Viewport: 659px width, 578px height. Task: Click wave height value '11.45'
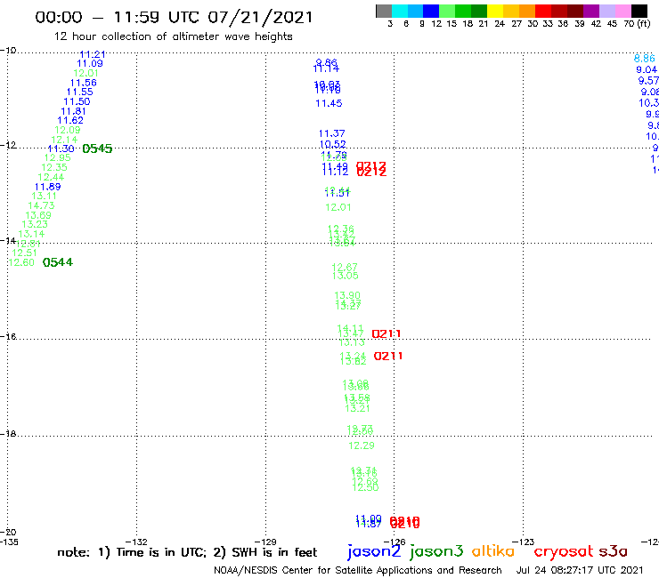329,103
